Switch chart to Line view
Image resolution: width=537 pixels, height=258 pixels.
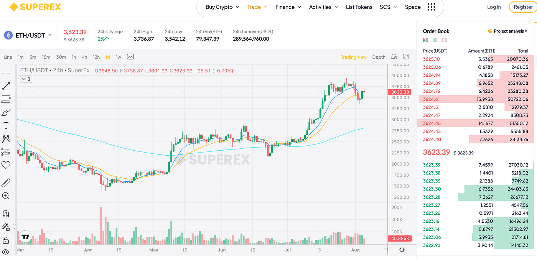click(x=8, y=57)
